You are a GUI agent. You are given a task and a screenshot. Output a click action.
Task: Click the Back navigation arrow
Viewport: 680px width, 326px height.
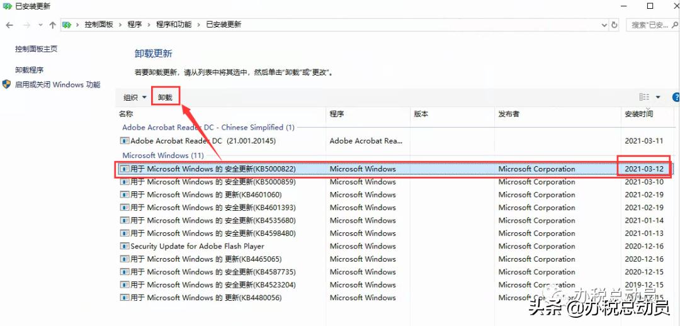coord(9,25)
